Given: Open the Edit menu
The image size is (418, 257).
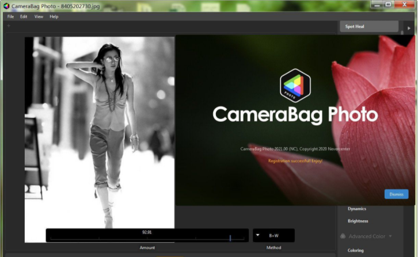Looking at the screenshot, I should pyautogui.click(x=24, y=17).
